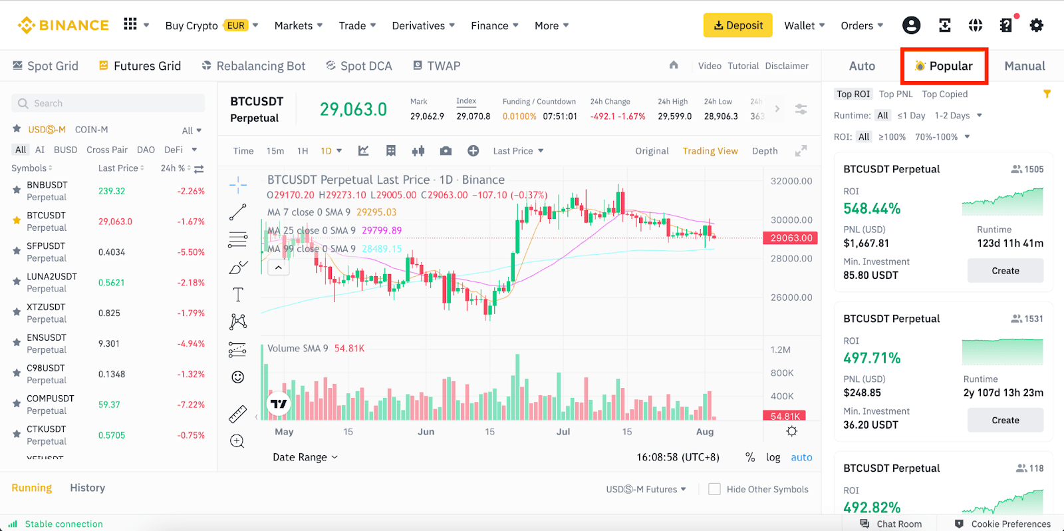Screen dimensions: 1064x531
Task: Open the language globe icon
Action: coord(975,25)
